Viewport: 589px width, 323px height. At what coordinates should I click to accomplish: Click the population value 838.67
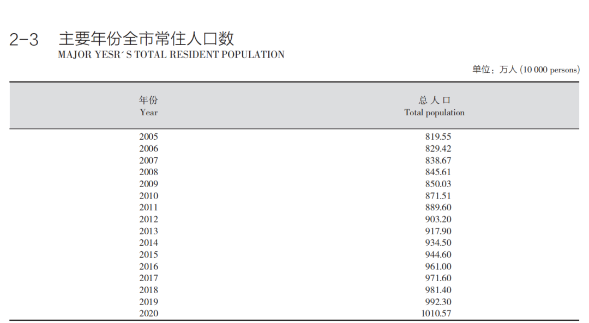click(x=438, y=160)
